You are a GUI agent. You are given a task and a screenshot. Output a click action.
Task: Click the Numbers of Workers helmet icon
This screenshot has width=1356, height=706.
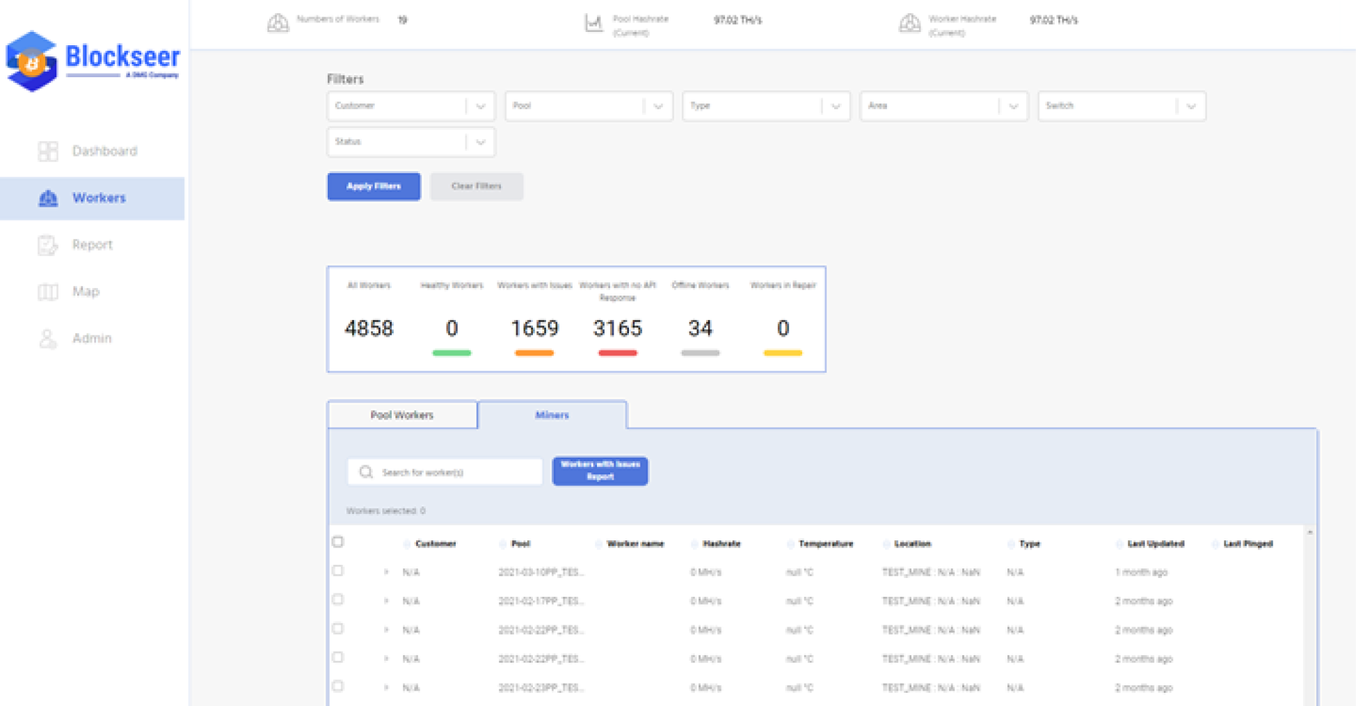click(278, 24)
